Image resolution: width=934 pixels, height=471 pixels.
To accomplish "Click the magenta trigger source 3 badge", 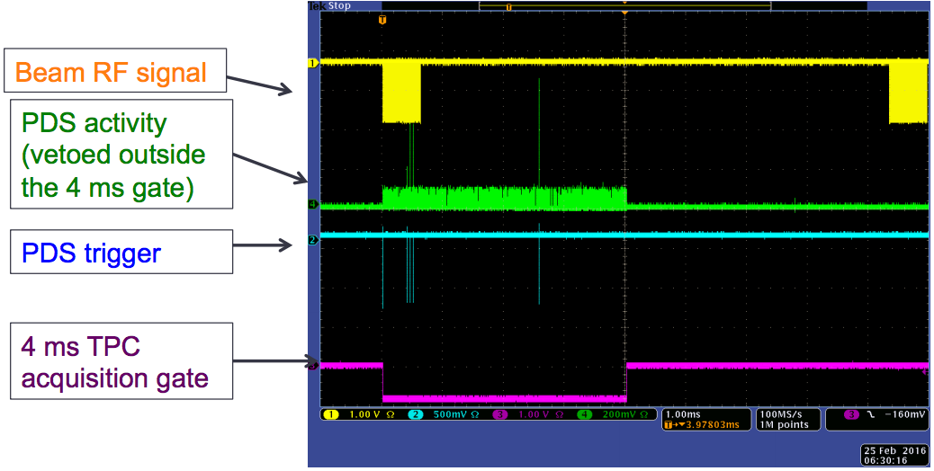I will click(852, 414).
